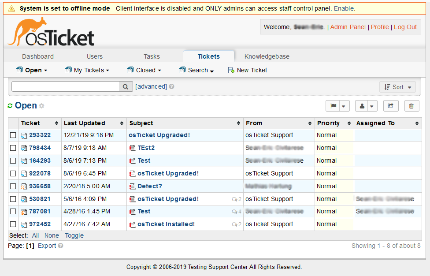
Task: Check the box for ticket 164293
Action: click(x=13, y=161)
